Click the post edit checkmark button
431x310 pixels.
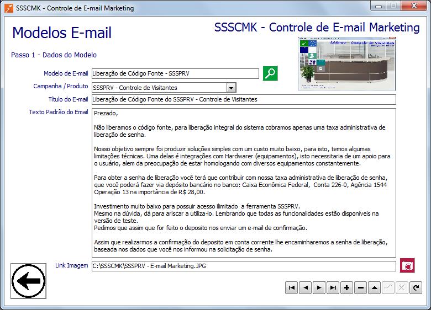click(x=388, y=288)
